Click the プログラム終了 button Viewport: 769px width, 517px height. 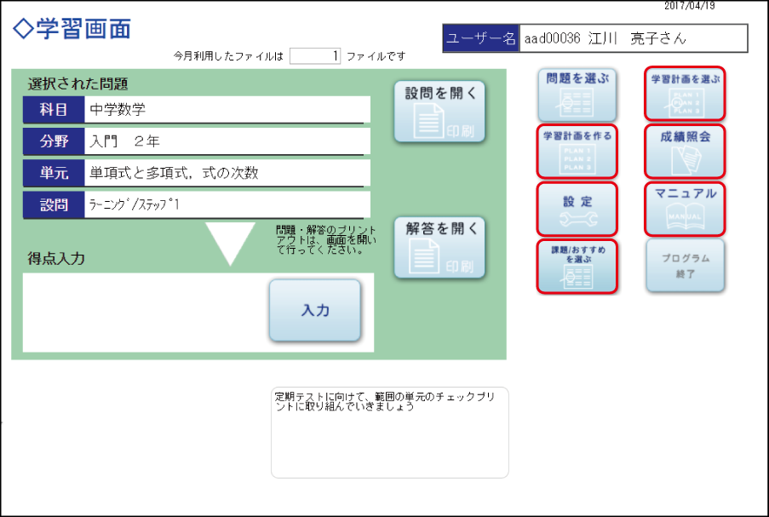[x=685, y=266]
